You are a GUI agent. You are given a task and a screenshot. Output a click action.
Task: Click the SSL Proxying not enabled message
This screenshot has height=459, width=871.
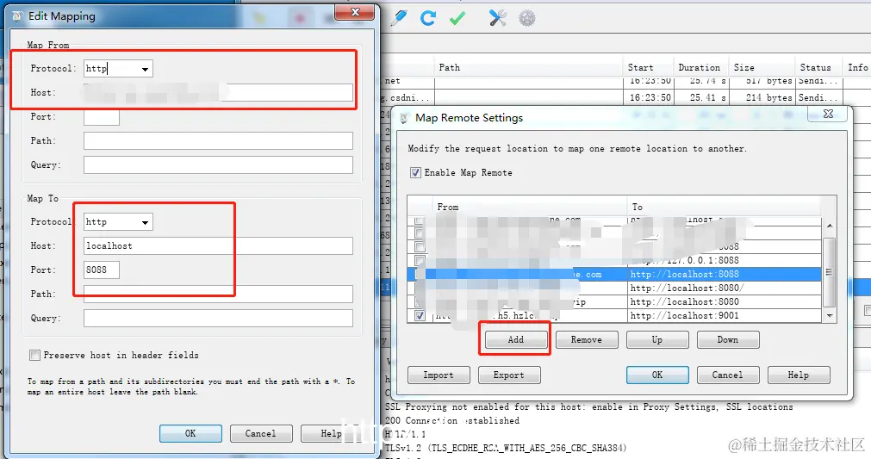tap(588, 406)
